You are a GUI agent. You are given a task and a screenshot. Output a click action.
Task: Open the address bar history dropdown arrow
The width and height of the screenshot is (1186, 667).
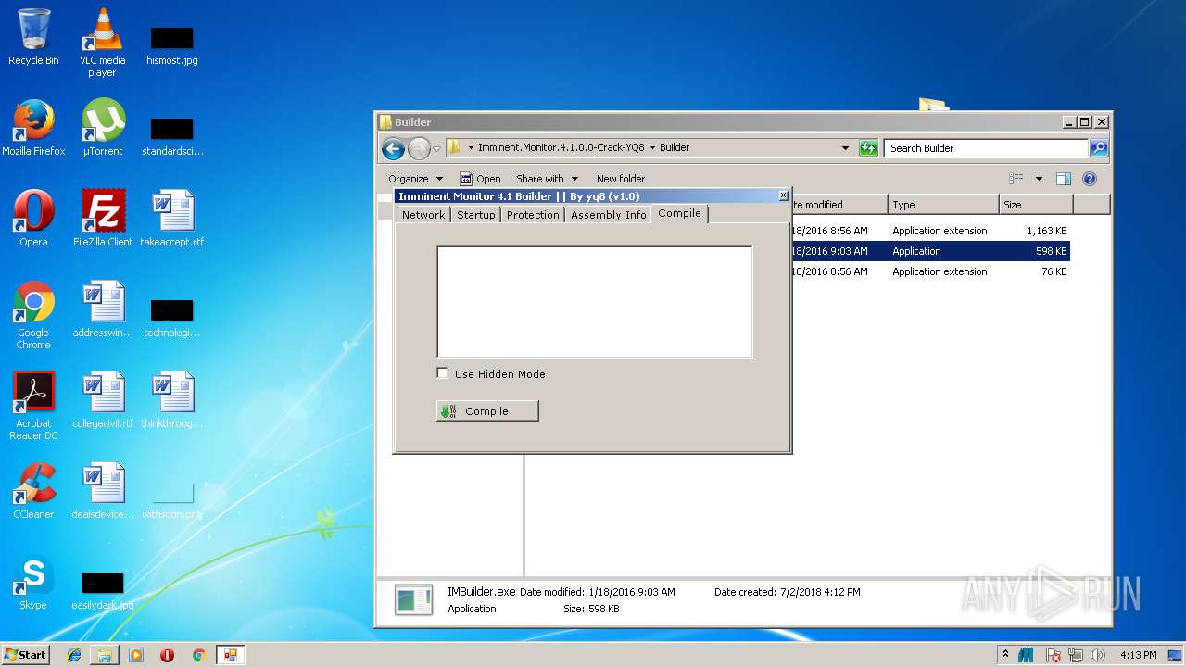(845, 148)
